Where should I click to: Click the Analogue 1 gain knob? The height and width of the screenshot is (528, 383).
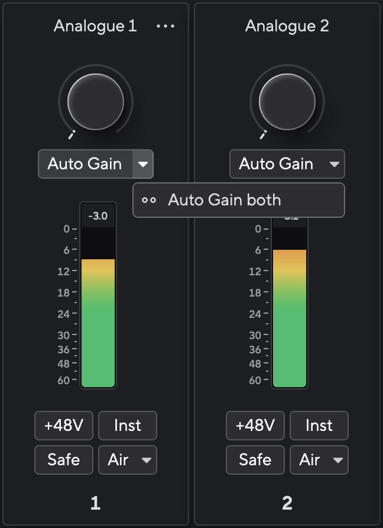pyautogui.click(x=96, y=101)
